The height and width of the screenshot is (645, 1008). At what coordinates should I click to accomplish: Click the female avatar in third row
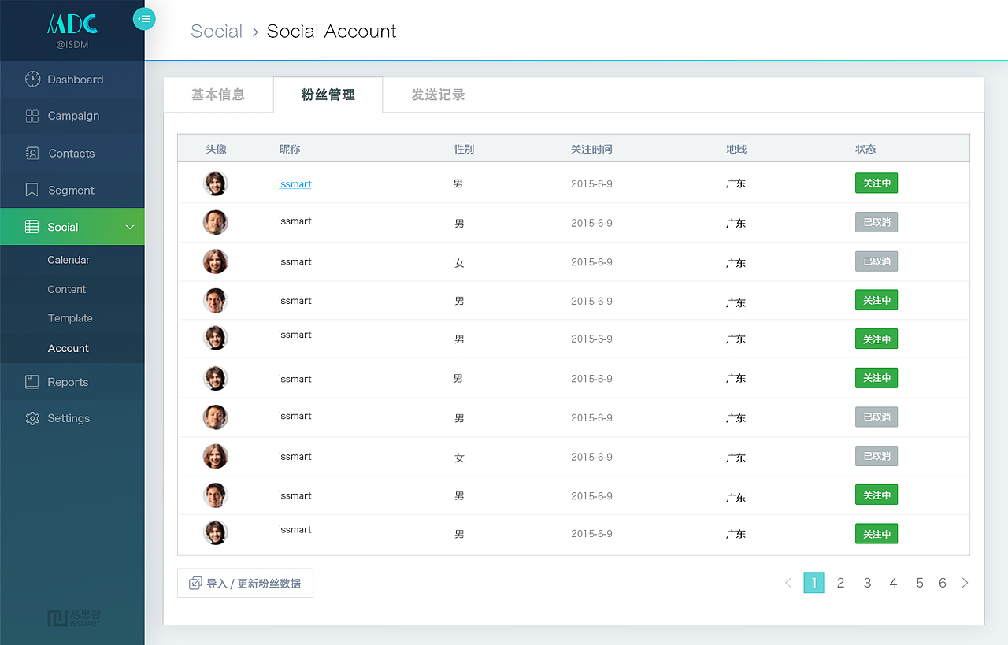215,261
